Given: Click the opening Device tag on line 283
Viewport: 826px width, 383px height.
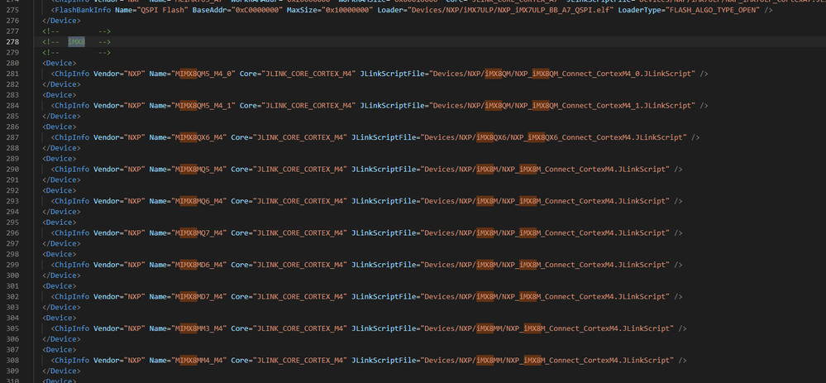Looking at the screenshot, I should pos(59,95).
